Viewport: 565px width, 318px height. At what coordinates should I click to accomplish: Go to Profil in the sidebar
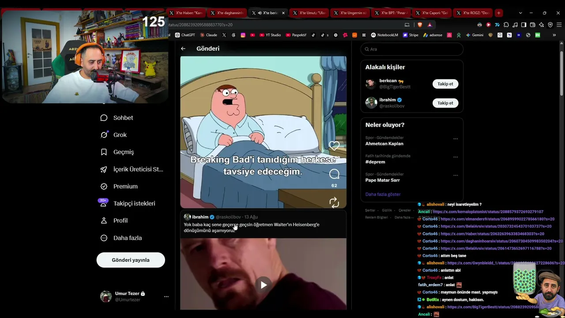114,220
